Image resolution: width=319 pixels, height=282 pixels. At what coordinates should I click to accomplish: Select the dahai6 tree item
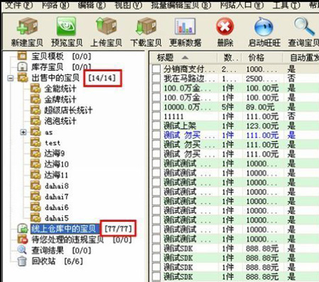(x=57, y=208)
